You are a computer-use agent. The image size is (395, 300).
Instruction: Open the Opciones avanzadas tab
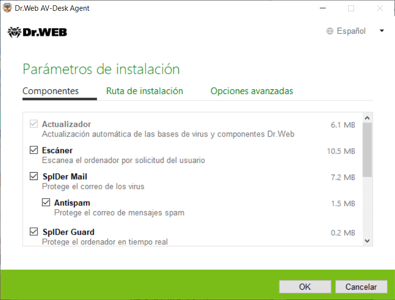251,91
